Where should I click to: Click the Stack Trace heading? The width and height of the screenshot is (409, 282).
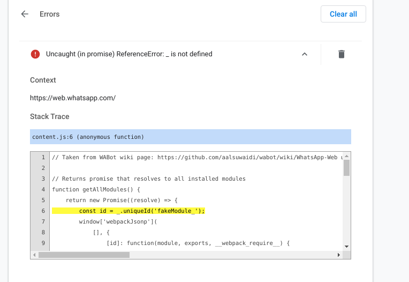pos(50,116)
